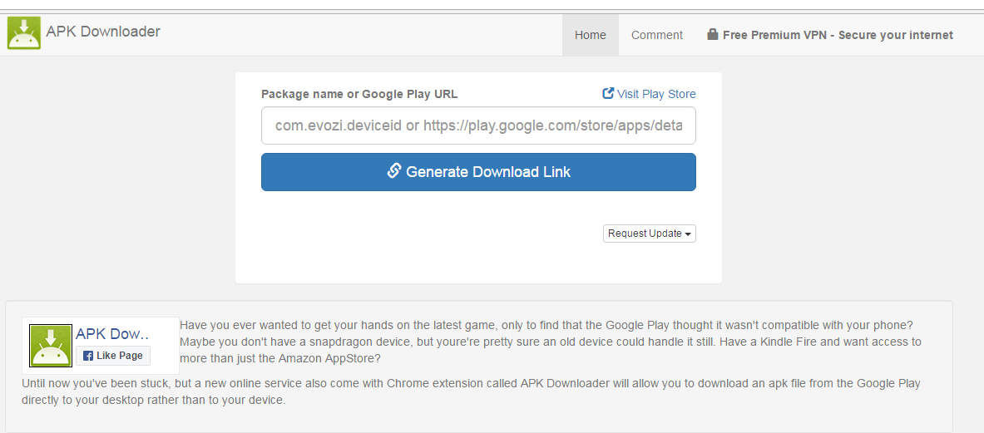Open the Free Premium VPN link
This screenshot has height=433, width=984.
pyautogui.click(x=838, y=35)
